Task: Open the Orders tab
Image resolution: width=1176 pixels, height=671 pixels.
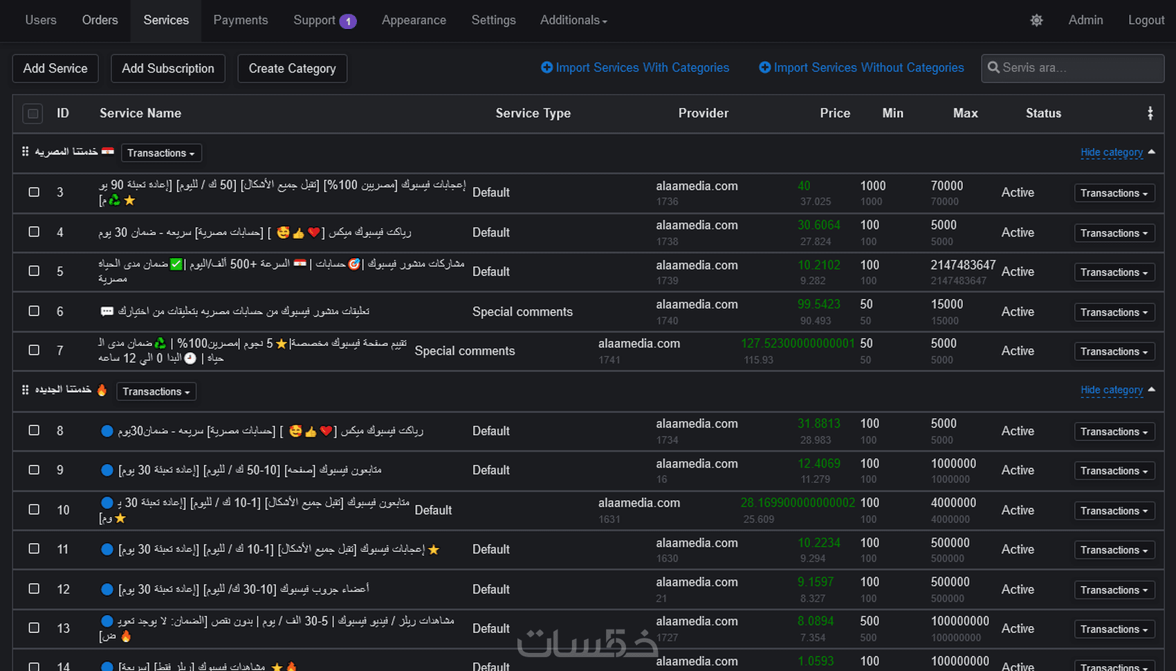Action: click(100, 21)
